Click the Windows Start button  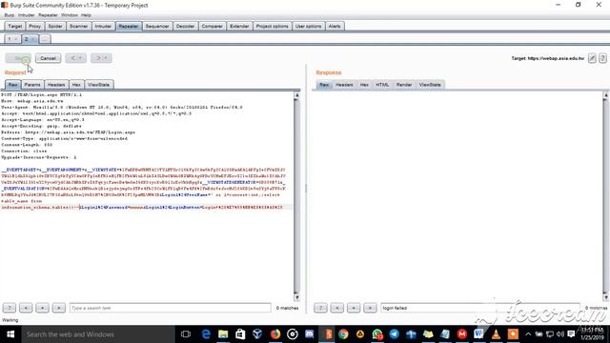click(x=10, y=334)
